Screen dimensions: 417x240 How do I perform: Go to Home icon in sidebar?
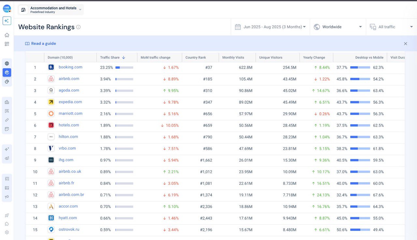tap(7, 35)
